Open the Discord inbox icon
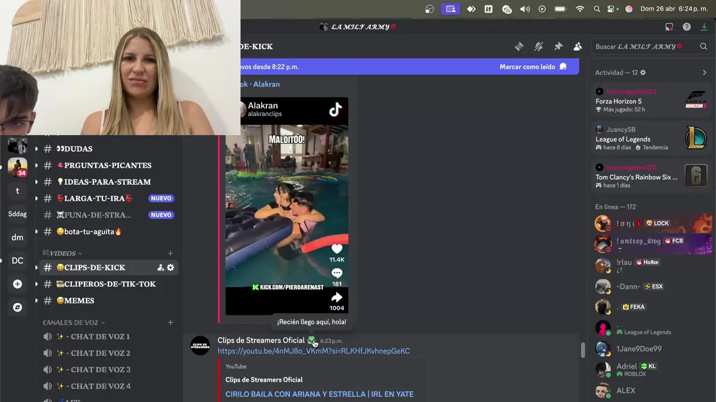The width and height of the screenshot is (716, 402). [x=669, y=27]
